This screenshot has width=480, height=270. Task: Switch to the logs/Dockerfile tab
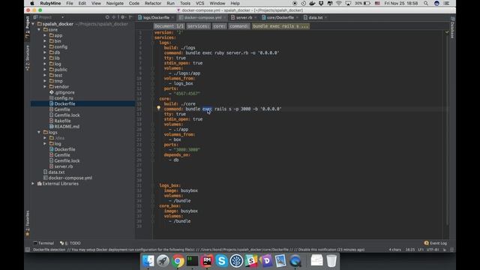[156, 17]
